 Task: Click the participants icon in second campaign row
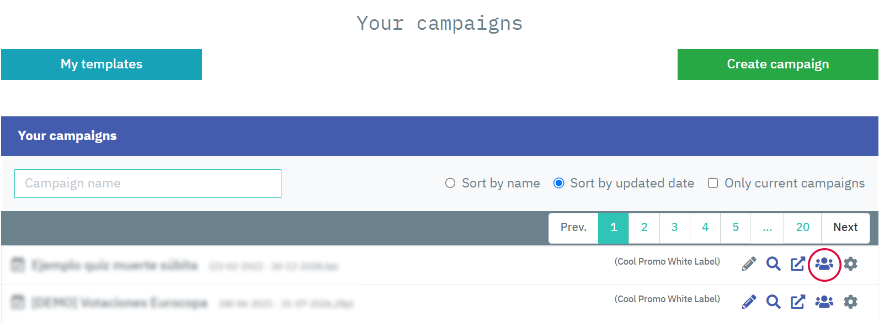click(824, 302)
